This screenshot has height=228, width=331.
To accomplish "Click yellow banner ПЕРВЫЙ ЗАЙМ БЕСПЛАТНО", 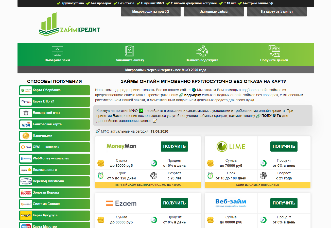I will [x=148, y=185].
